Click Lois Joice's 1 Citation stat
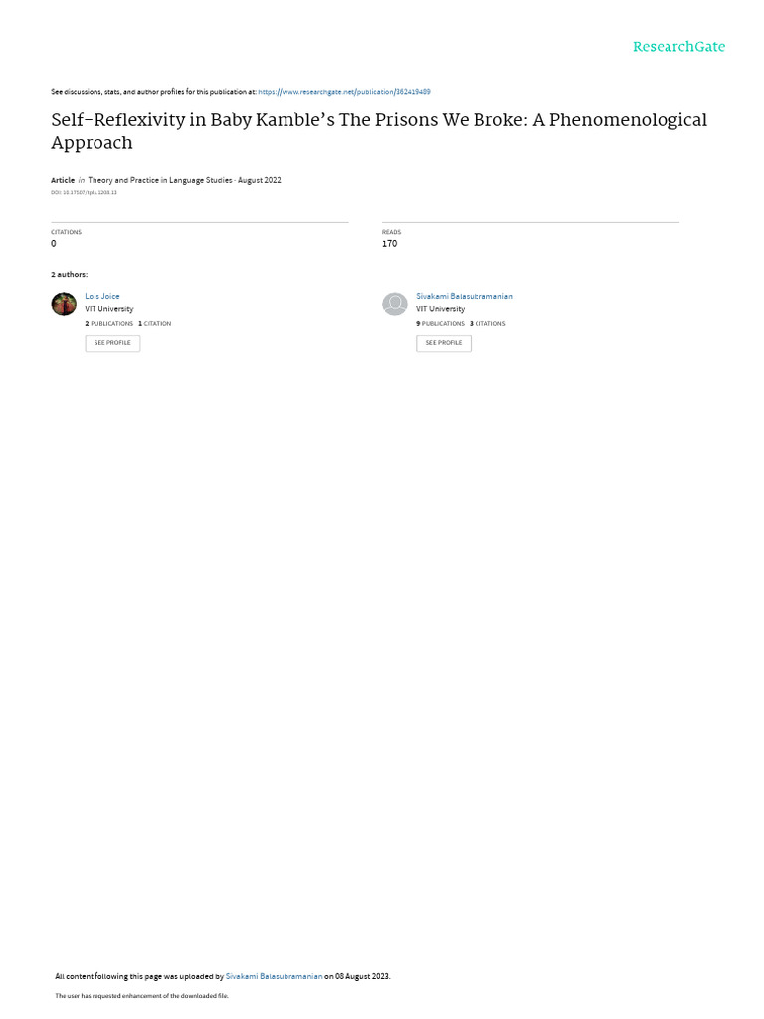Image resolution: width=764 pixels, height=1019 pixels. tap(154, 323)
